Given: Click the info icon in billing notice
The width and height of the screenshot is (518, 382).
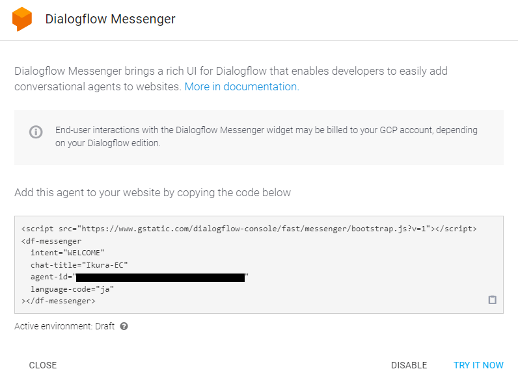Looking at the screenshot, I should click(x=36, y=132).
